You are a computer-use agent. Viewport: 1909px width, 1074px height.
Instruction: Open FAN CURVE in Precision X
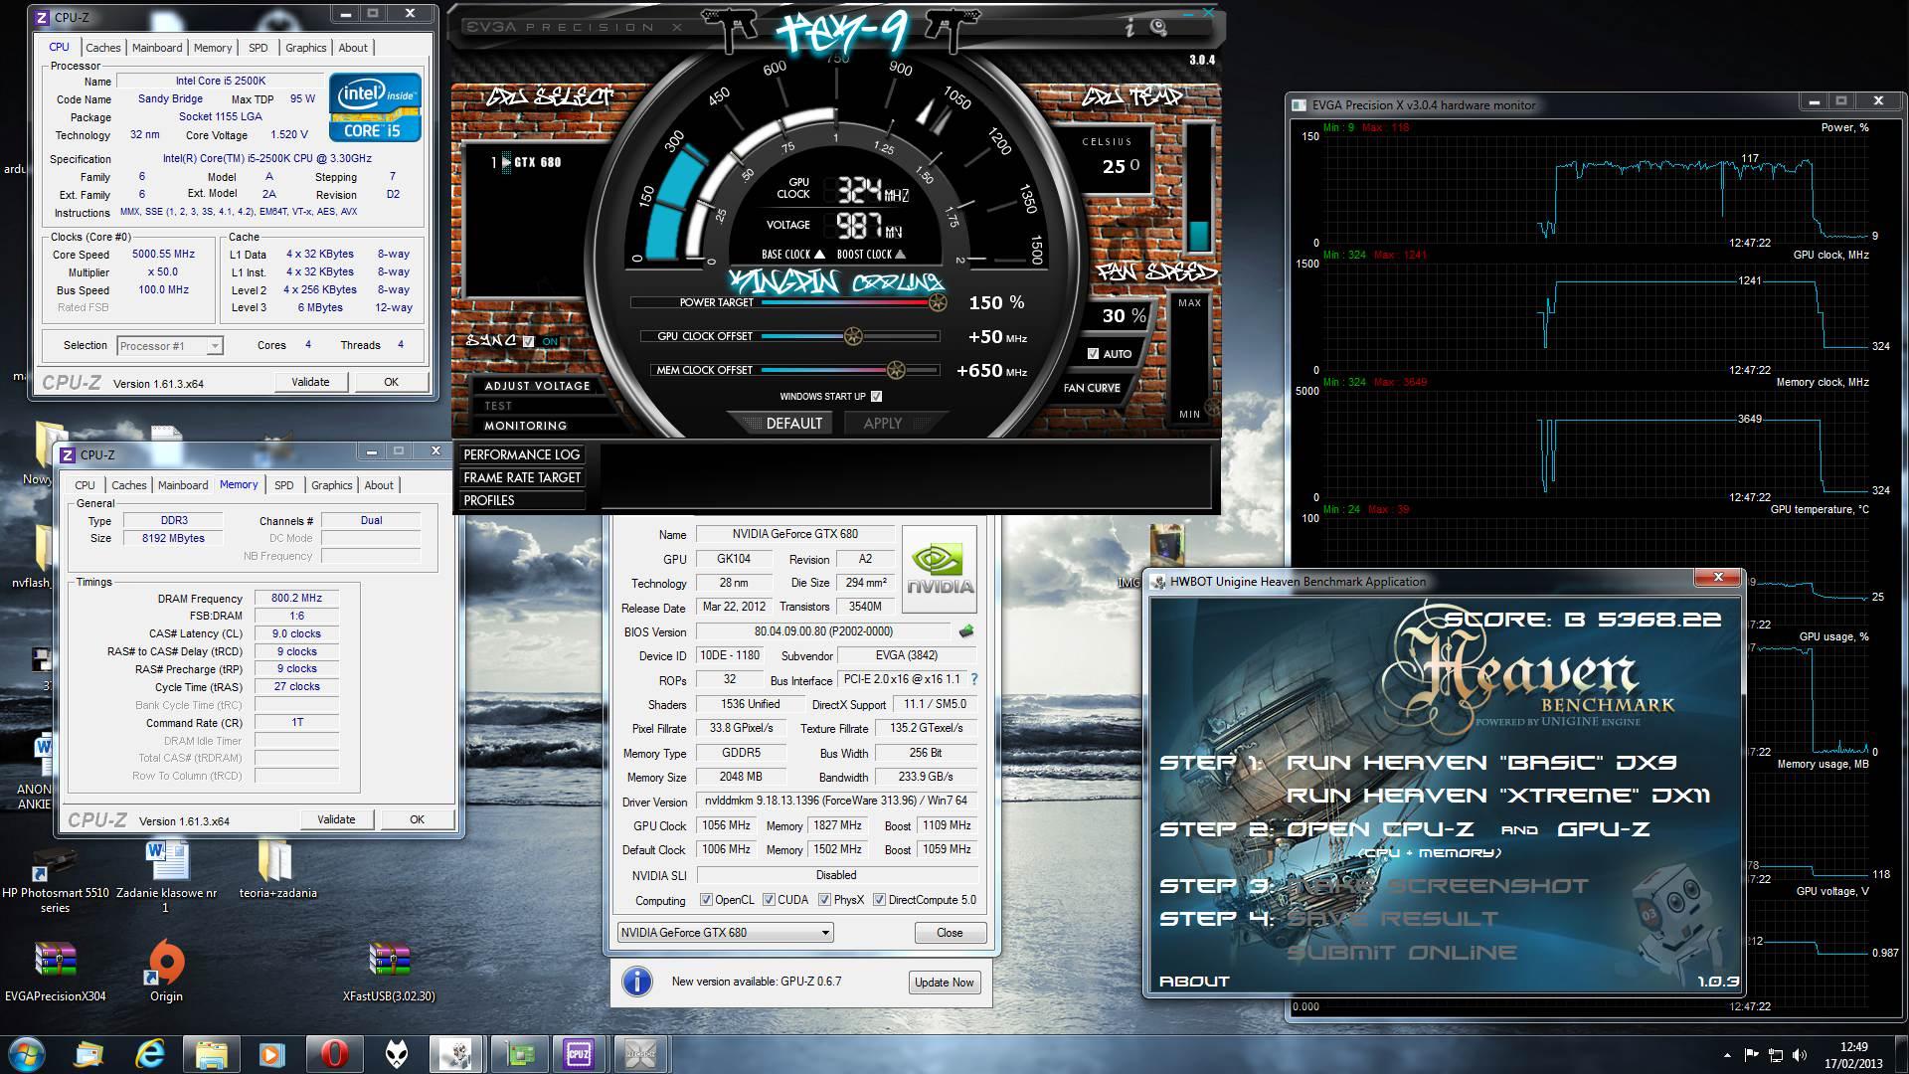point(1092,388)
